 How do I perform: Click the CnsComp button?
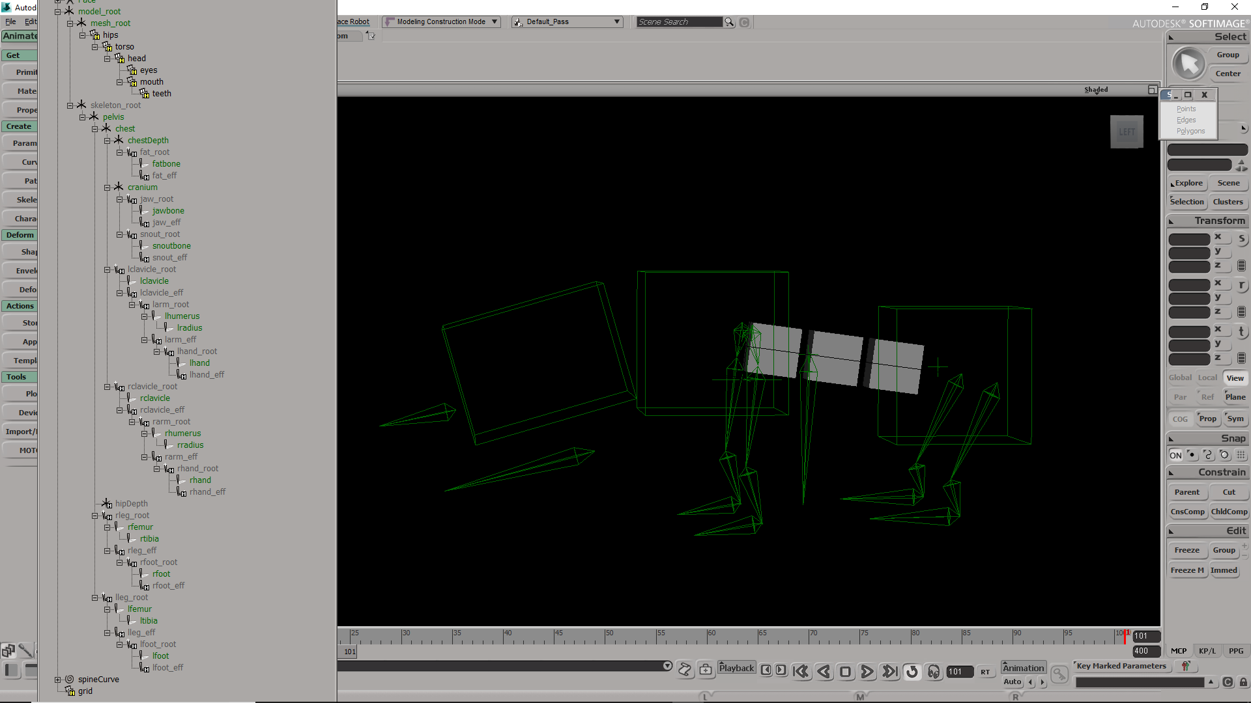pos(1188,512)
